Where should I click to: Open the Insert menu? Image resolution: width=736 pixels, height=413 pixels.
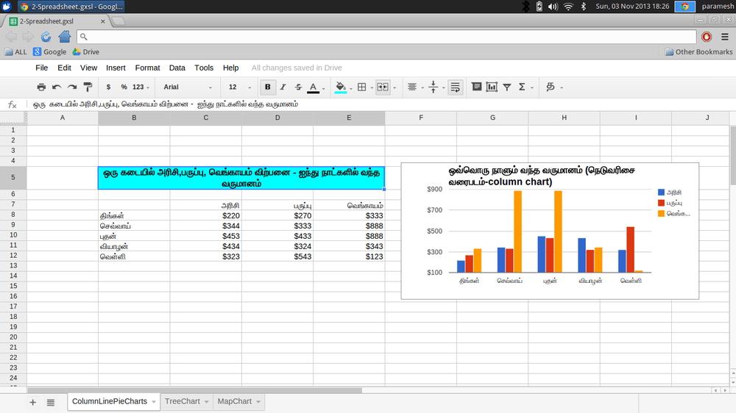tap(116, 68)
